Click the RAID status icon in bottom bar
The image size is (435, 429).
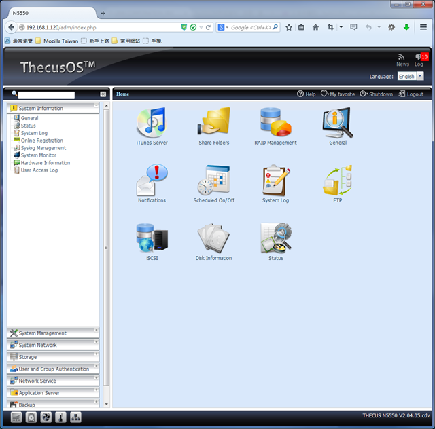[x=16, y=417]
